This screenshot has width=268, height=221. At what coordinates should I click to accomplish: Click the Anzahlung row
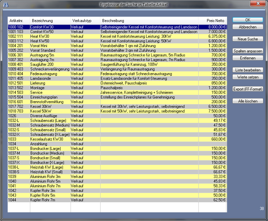coord(117,144)
